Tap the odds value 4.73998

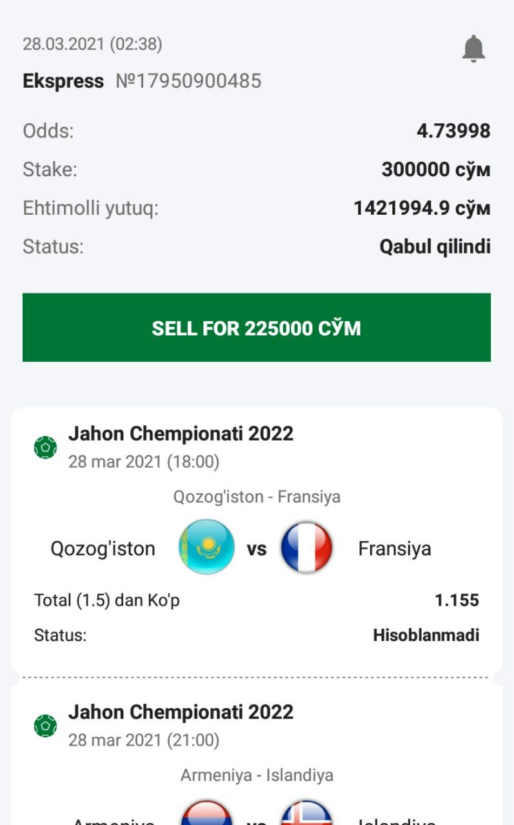[x=453, y=131]
